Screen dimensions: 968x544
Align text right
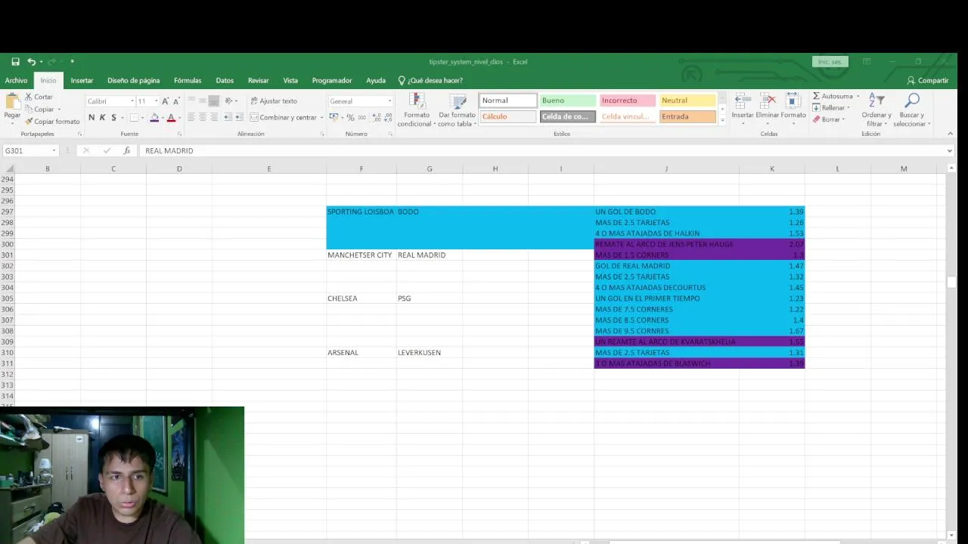pyautogui.click(x=214, y=117)
